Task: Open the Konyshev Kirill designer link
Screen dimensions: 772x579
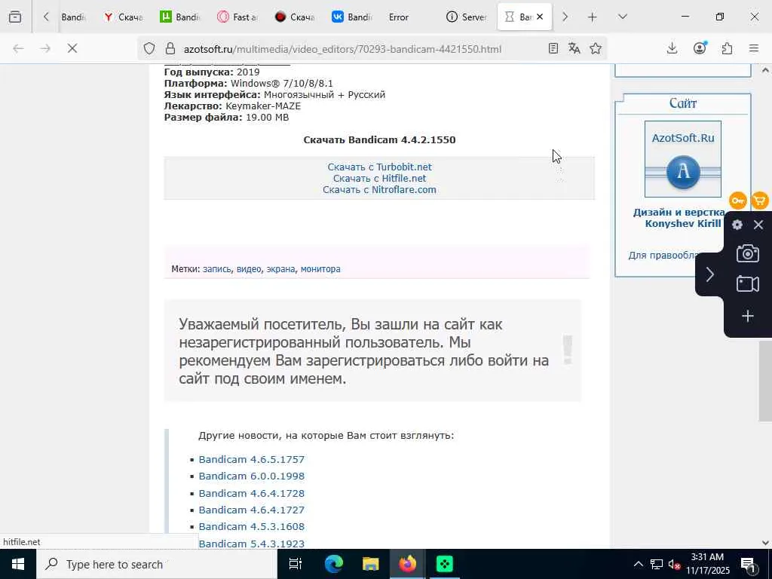Action: coord(683,223)
